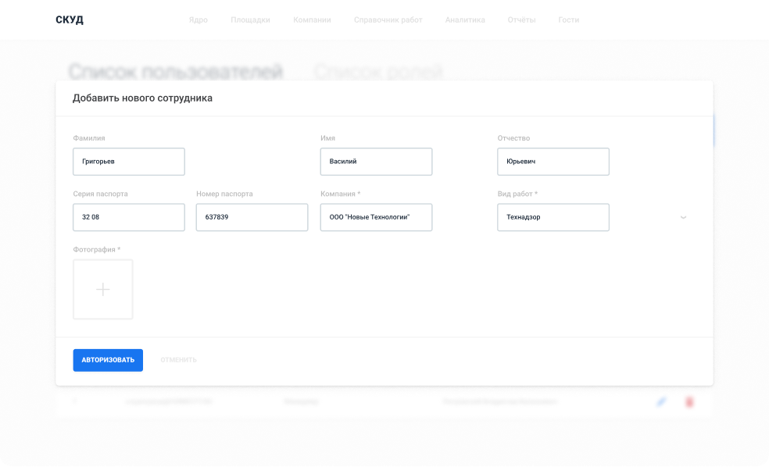769x467 pixels.
Task: Select Список пользователей tab
Action: point(176,72)
